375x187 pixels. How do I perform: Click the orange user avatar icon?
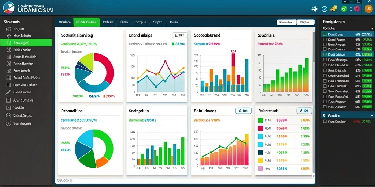click(368, 9)
